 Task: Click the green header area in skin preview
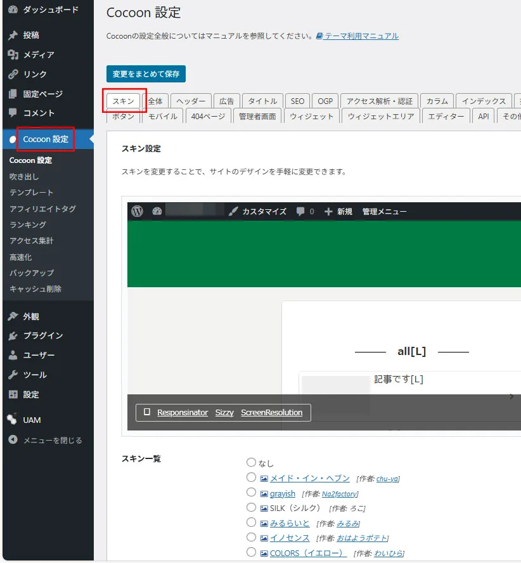click(323, 254)
